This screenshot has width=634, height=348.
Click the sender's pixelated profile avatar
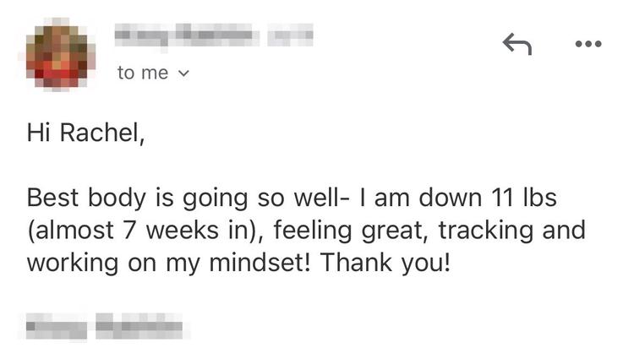57,52
